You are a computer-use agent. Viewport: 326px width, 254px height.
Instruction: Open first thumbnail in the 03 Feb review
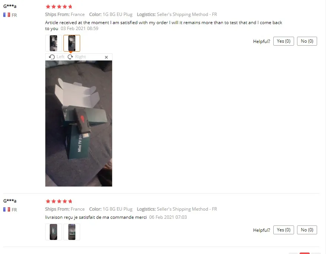pos(53,43)
